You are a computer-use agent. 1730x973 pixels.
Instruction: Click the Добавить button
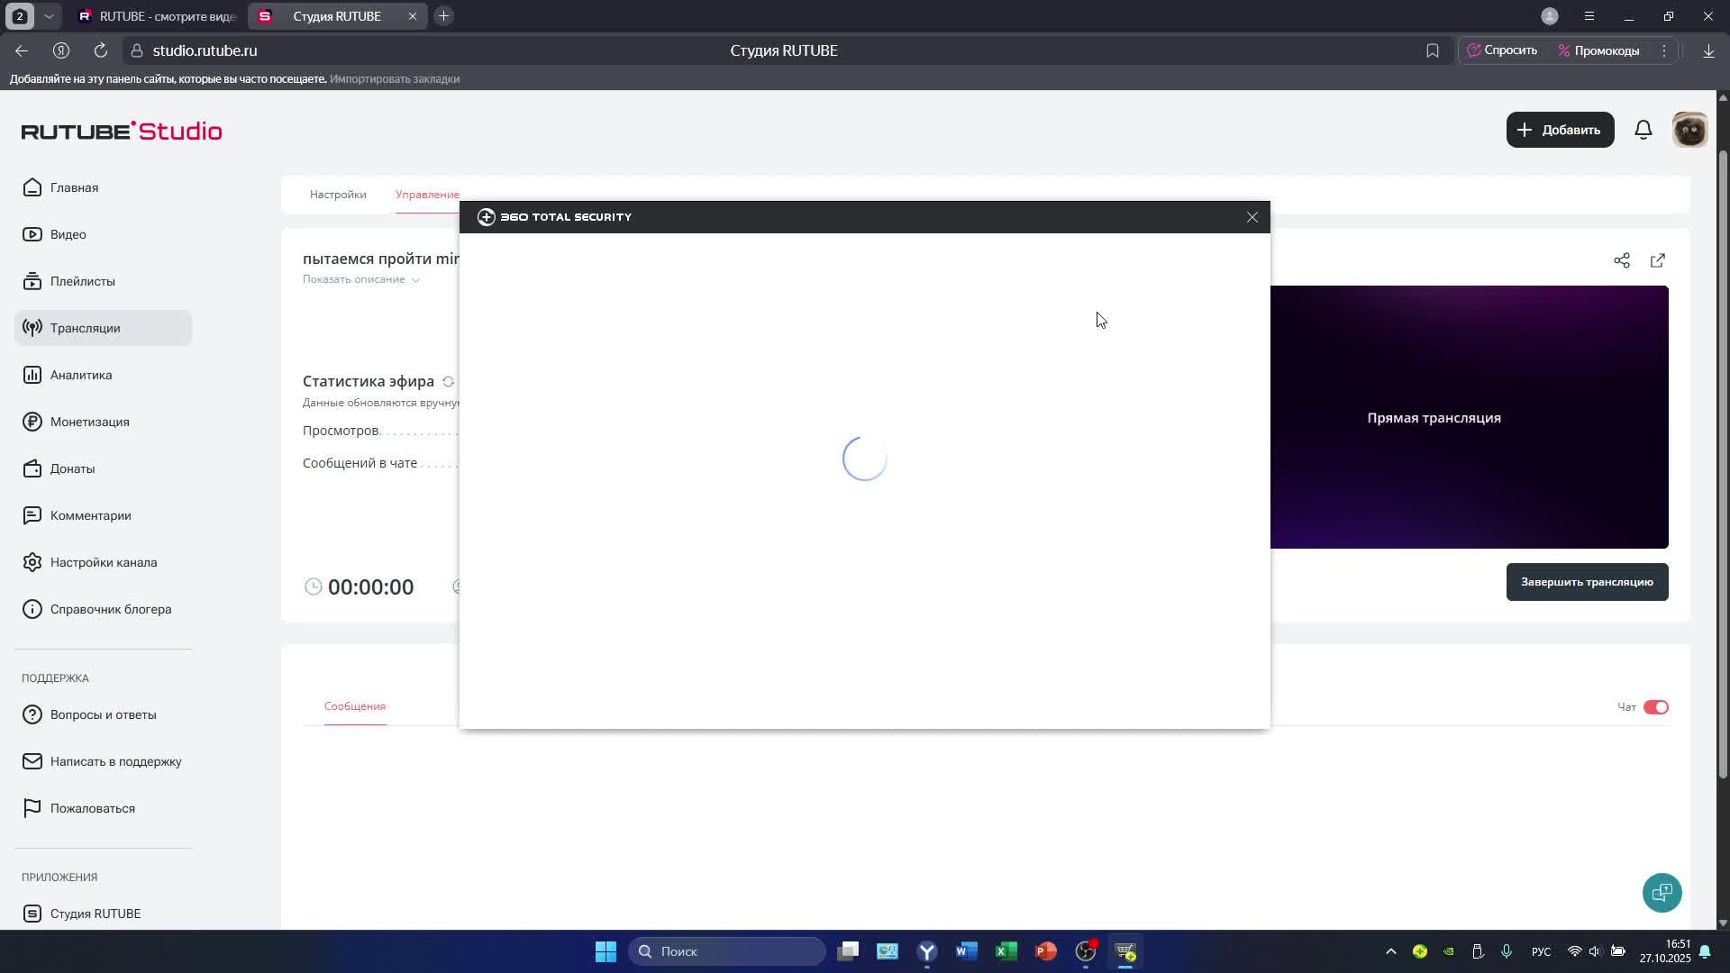pyautogui.click(x=1560, y=130)
